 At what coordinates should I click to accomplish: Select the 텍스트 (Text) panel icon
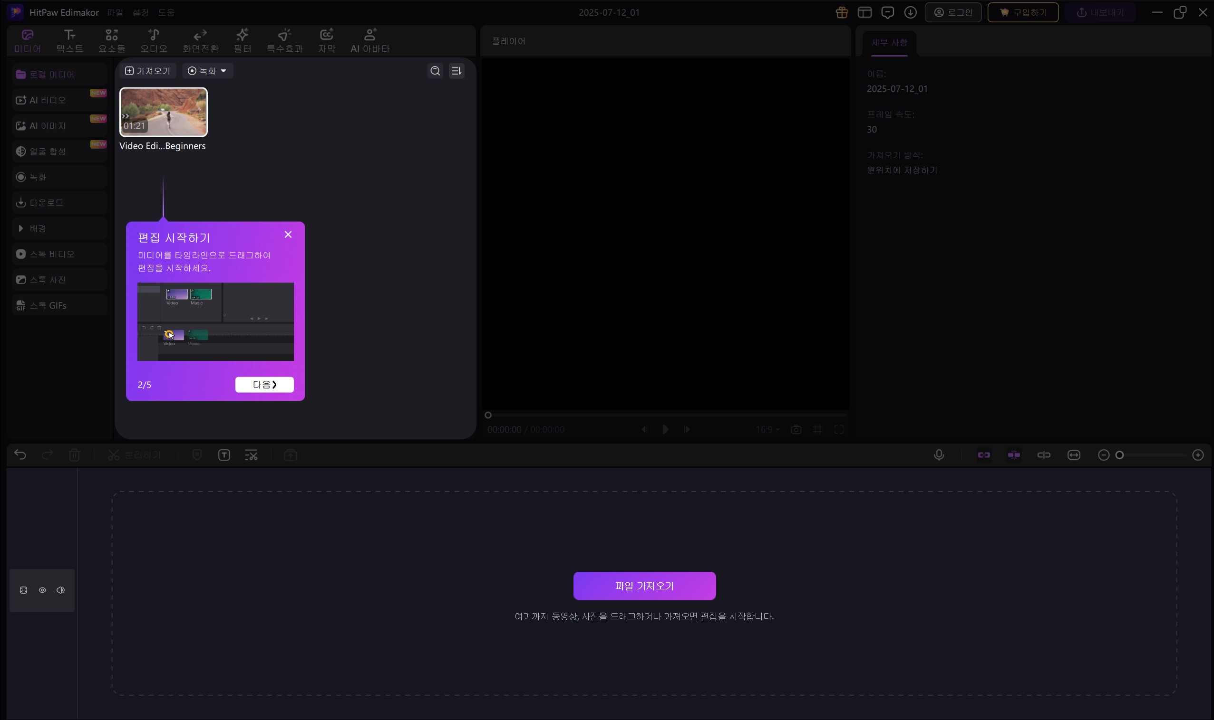tap(69, 40)
